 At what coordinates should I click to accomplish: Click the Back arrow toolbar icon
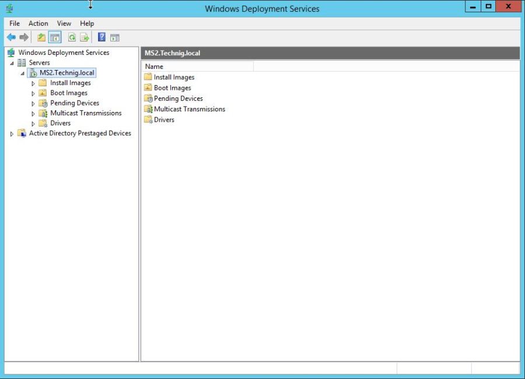tap(11, 37)
